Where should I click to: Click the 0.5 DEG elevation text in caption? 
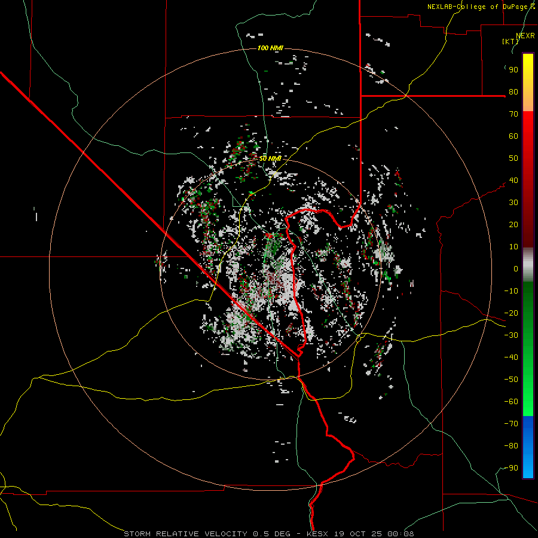tap(271, 534)
